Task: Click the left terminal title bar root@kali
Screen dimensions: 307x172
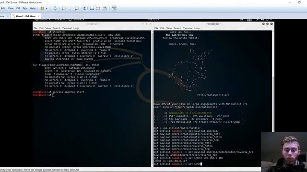Action: pyautogui.click(x=93, y=24)
